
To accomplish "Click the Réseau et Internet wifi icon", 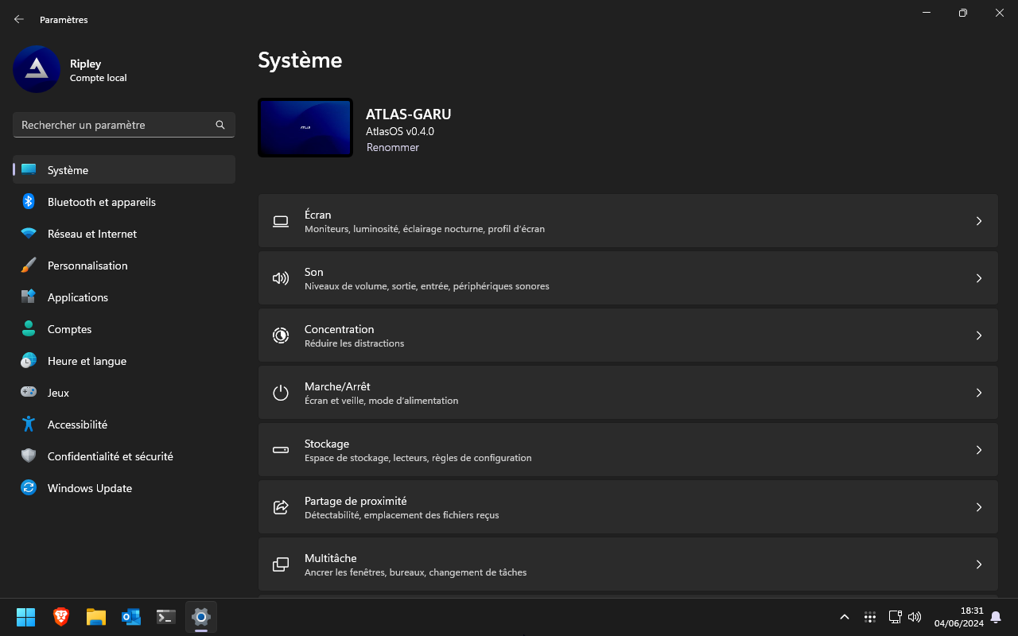I will 29,234.
